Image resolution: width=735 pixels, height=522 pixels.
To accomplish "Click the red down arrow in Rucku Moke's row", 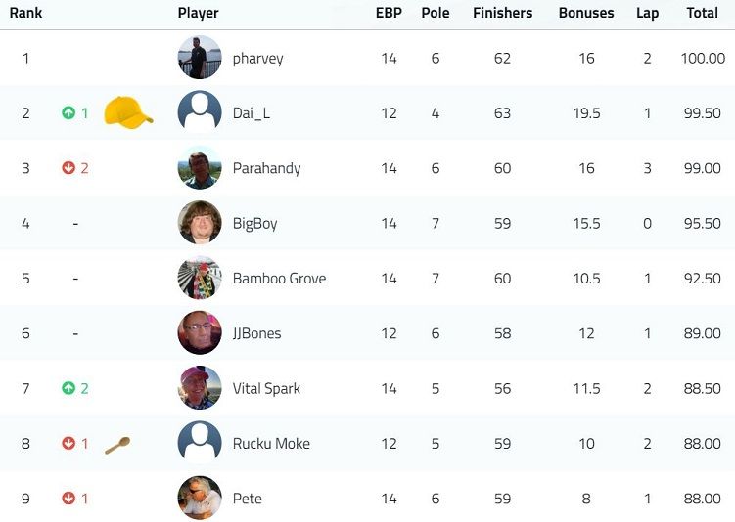I will tap(69, 443).
